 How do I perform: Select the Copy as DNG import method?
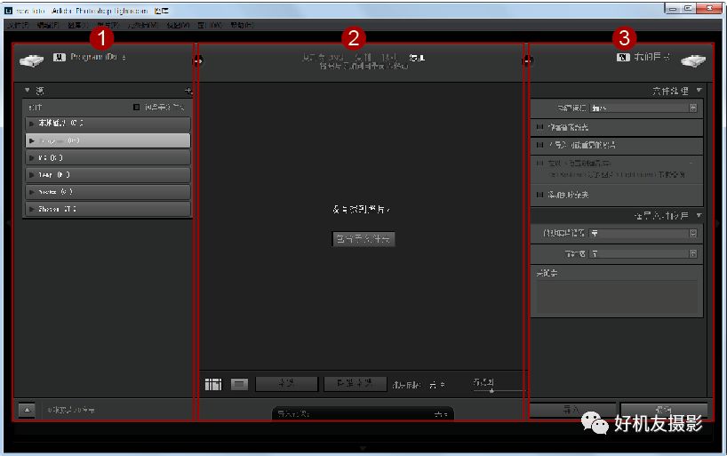tap(323, 58)
